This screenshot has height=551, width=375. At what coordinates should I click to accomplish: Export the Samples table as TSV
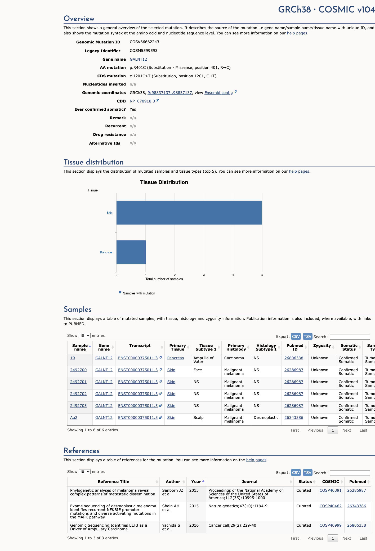click(307, 337)
